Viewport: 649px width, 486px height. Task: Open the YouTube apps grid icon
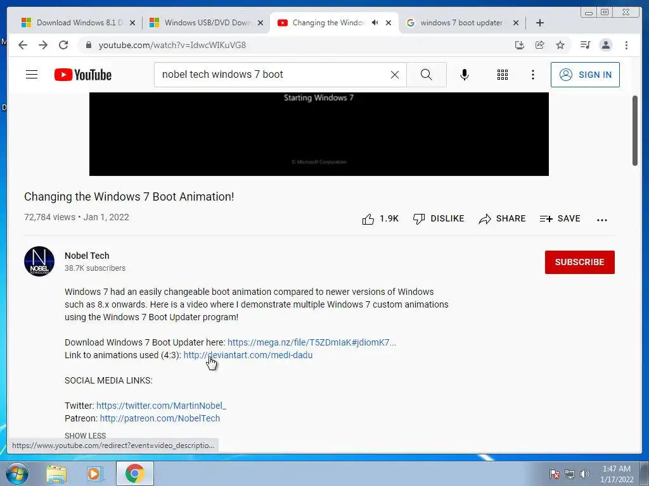[503, 75]
